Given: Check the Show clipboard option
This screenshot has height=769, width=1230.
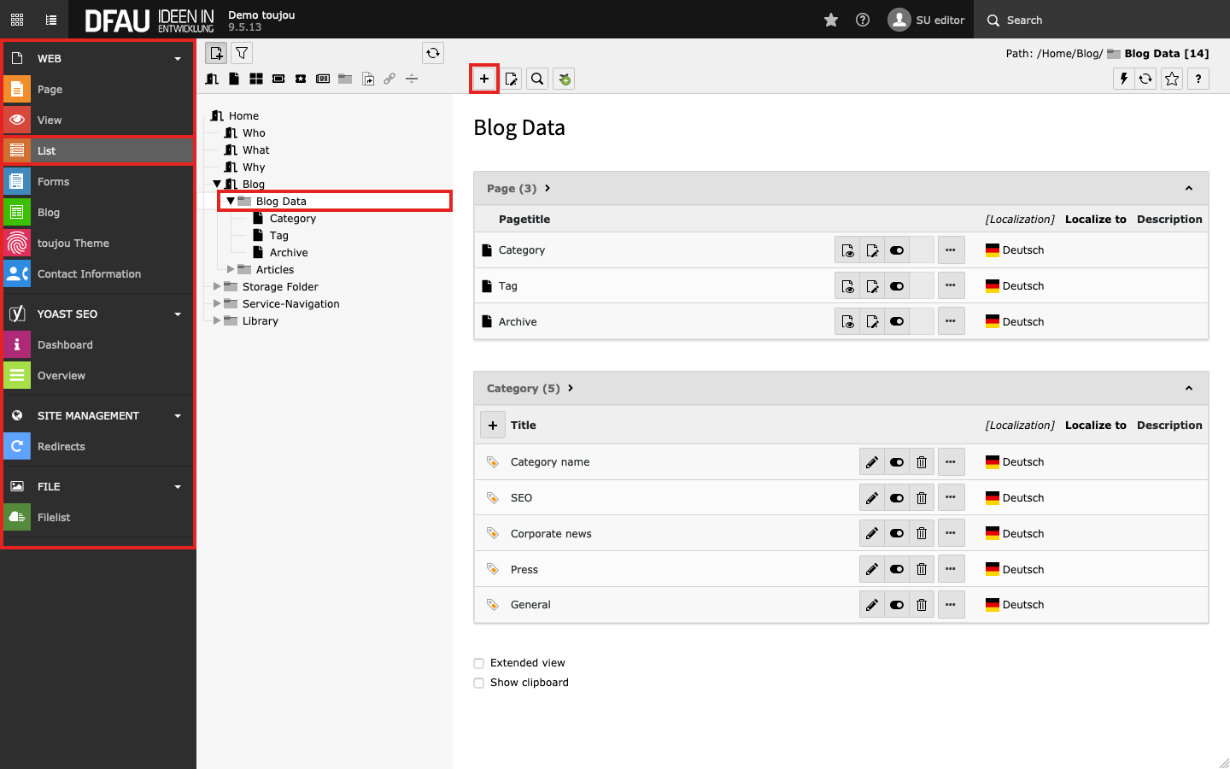Looking at the screenshot, I should pos(479,683).
